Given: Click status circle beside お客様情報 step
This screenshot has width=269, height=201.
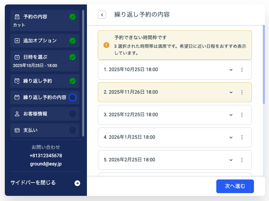Looking at the screenshot, I should click(72, 114).
